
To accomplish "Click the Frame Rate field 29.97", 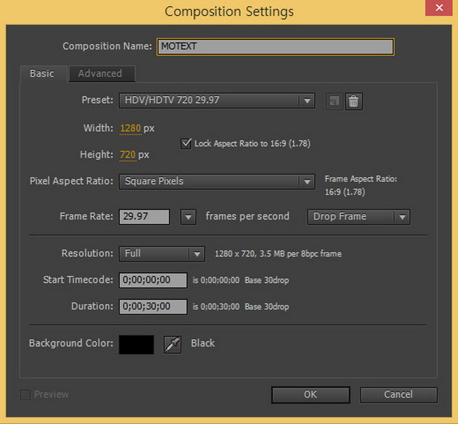I will click(x=144, y=217).
